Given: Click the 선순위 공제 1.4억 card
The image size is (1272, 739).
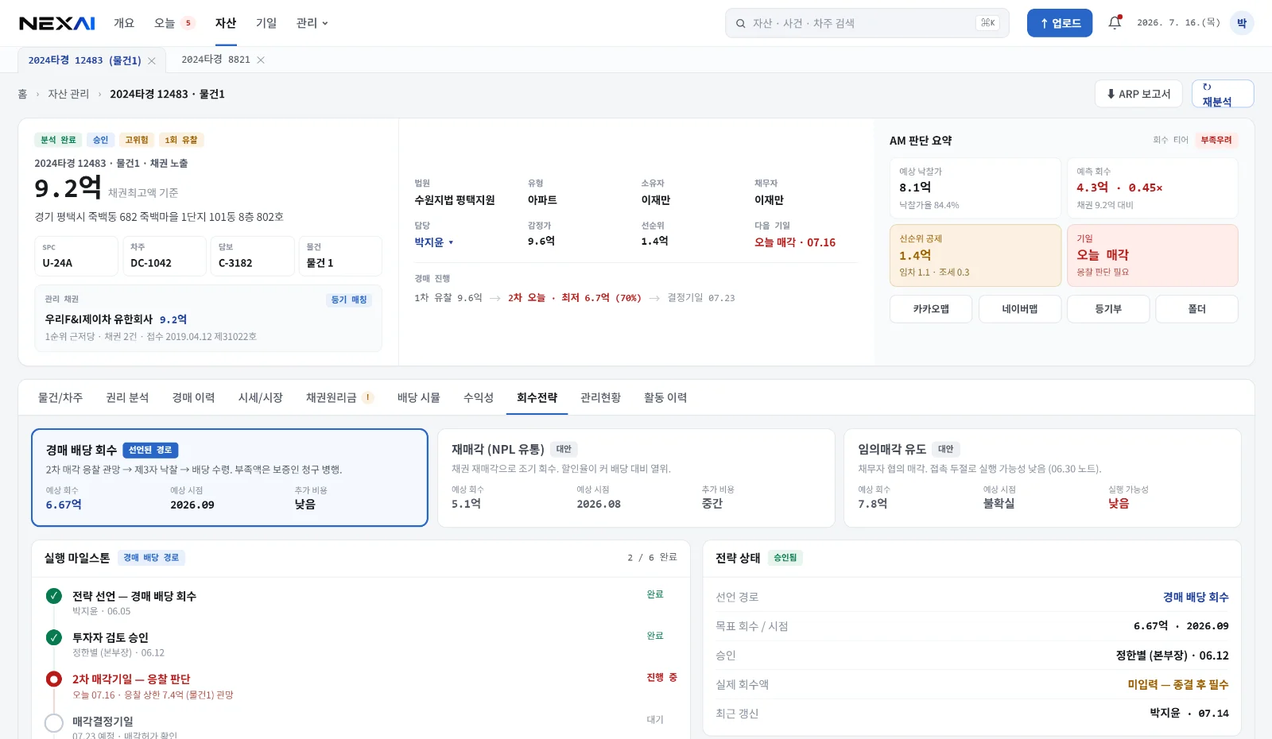Looking at the screenshot, I should tap(975, 255).
